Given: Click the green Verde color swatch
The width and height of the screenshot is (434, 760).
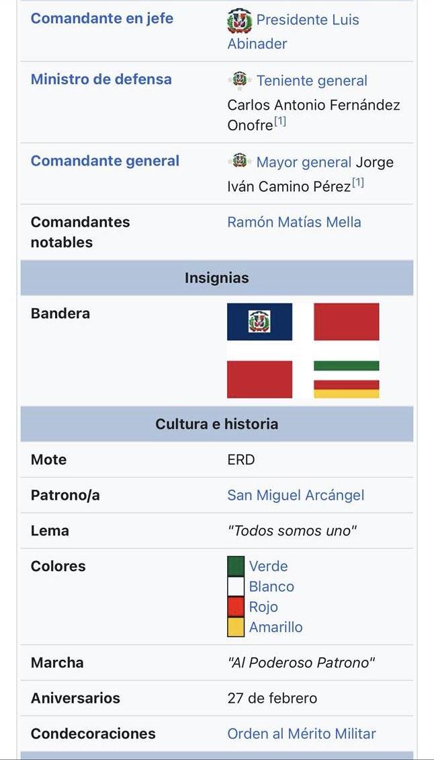Looking at the screenshot, I should pyautogui.click(x=236, y=566).
